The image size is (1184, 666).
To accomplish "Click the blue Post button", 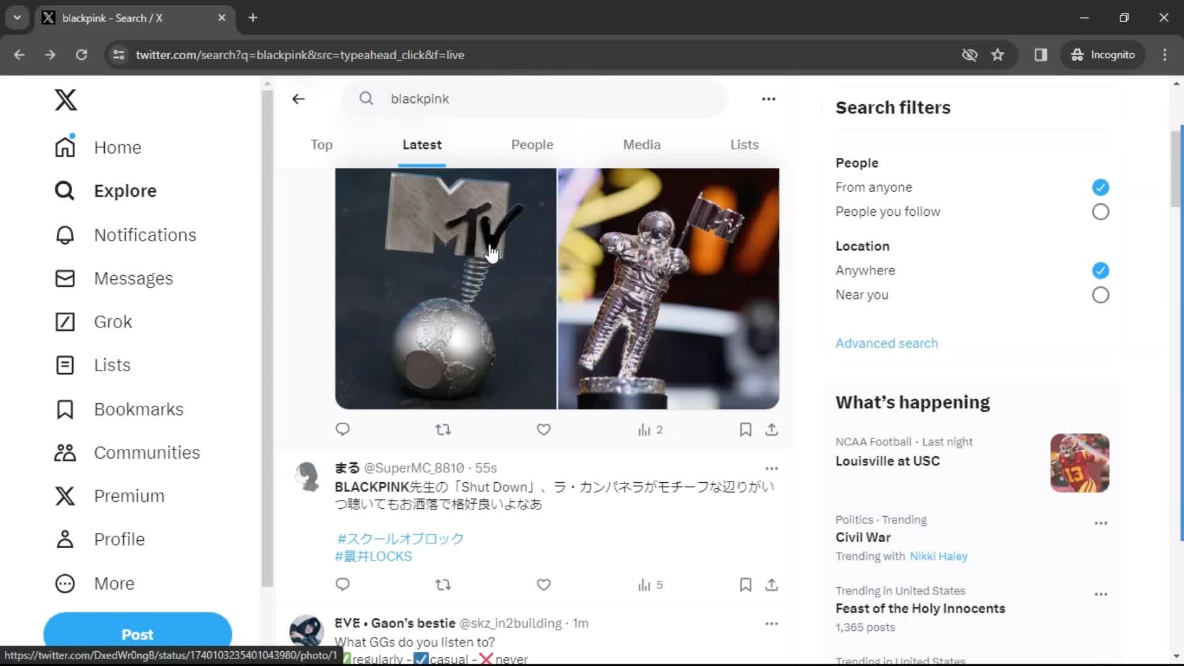I will pos(138,634).
